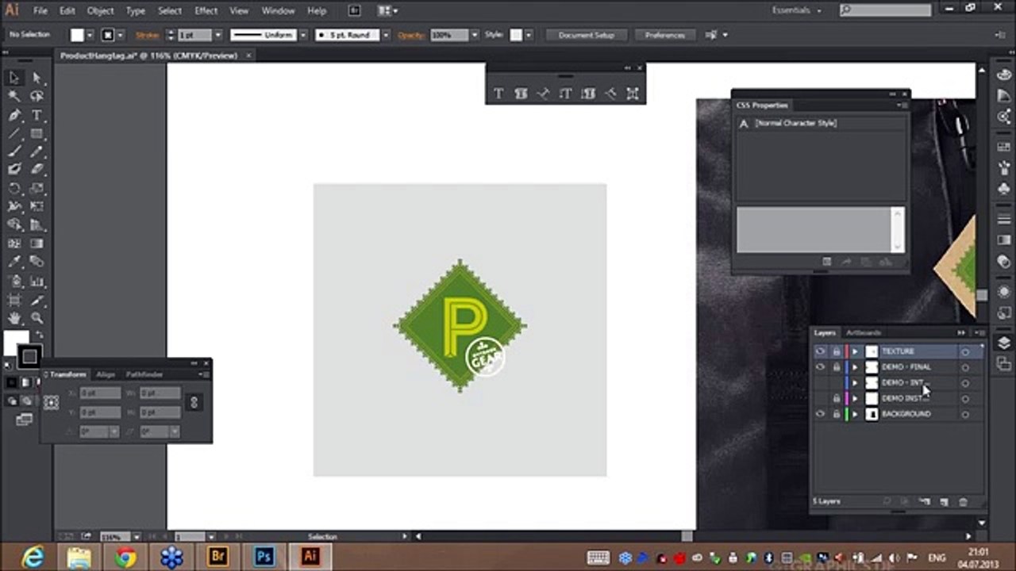Click the Stroke label in control bar
The width and height of the screenshot is (1016, 571).
tap(148, 35)
